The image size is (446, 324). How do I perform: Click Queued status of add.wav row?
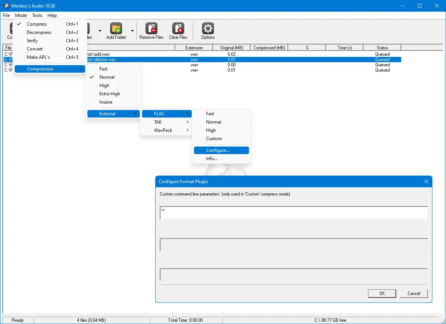382,54
